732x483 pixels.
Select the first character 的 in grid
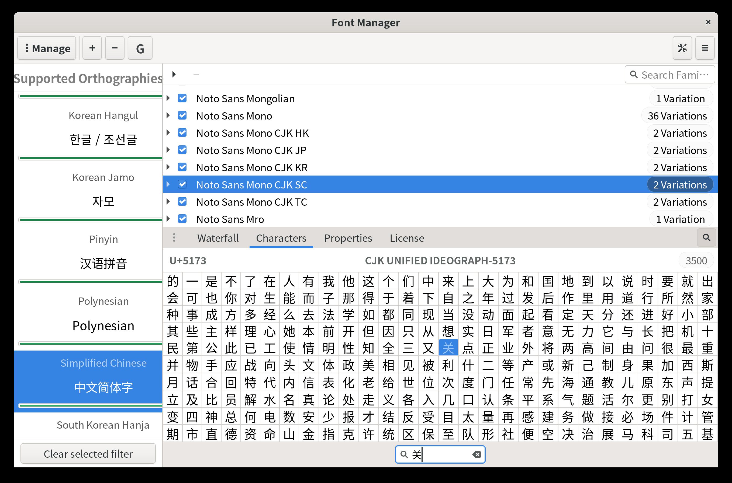[x=173, y=281]
